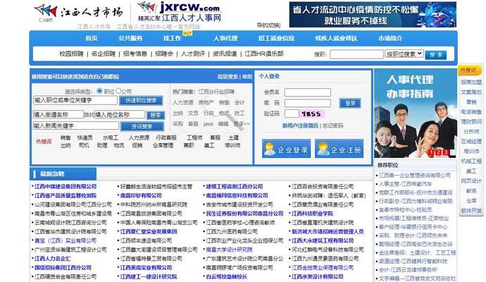Open the 江西HR俱乐部 link
This screenshot has height=282, width=486.
coord(264,54)
